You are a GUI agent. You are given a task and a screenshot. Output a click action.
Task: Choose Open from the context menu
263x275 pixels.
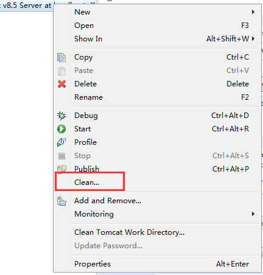click(x=84, y=26)
